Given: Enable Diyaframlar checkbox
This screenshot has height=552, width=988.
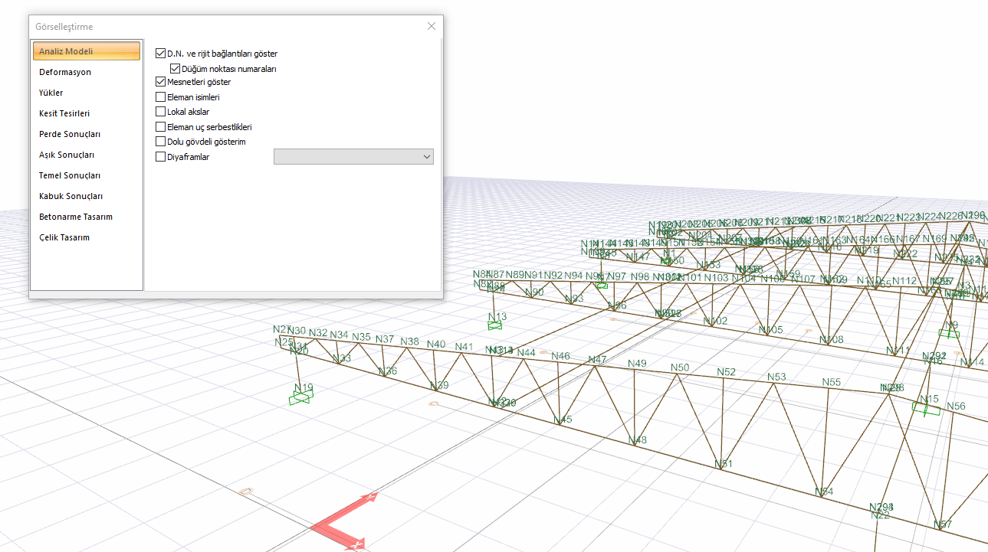Looking at the screenshot, I should [160, 157].
